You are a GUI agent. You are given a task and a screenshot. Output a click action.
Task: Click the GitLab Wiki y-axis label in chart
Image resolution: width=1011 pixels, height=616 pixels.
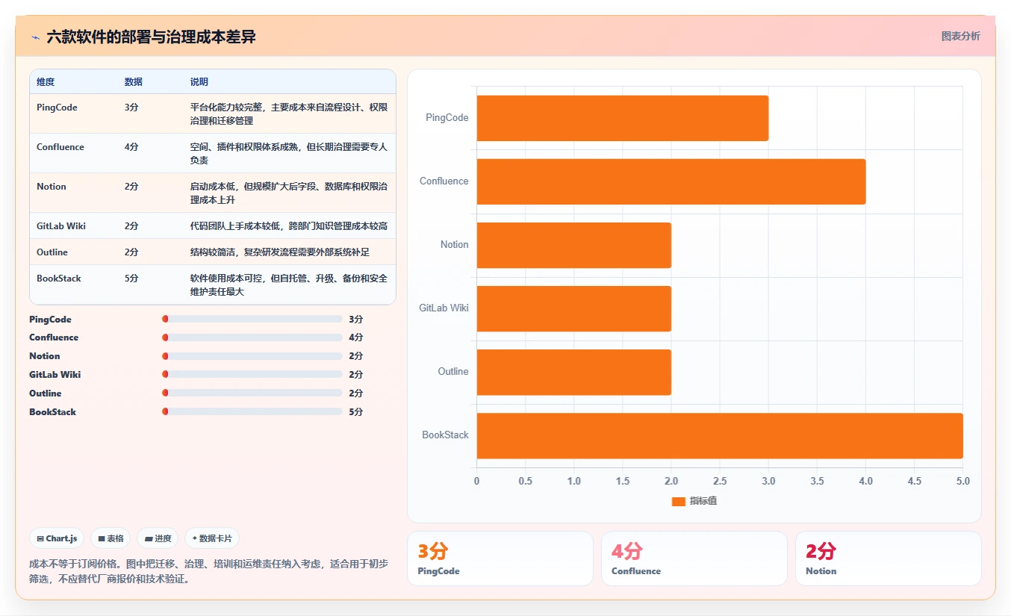click(x=444, y=308)
